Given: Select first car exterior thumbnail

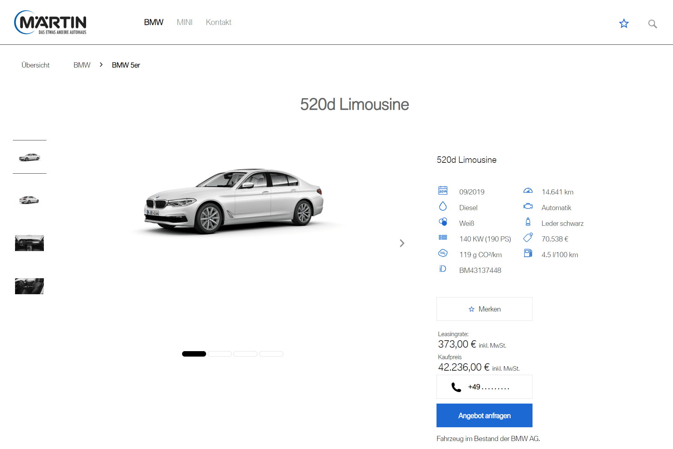Looking at the screenshot, I should [29, 157].
